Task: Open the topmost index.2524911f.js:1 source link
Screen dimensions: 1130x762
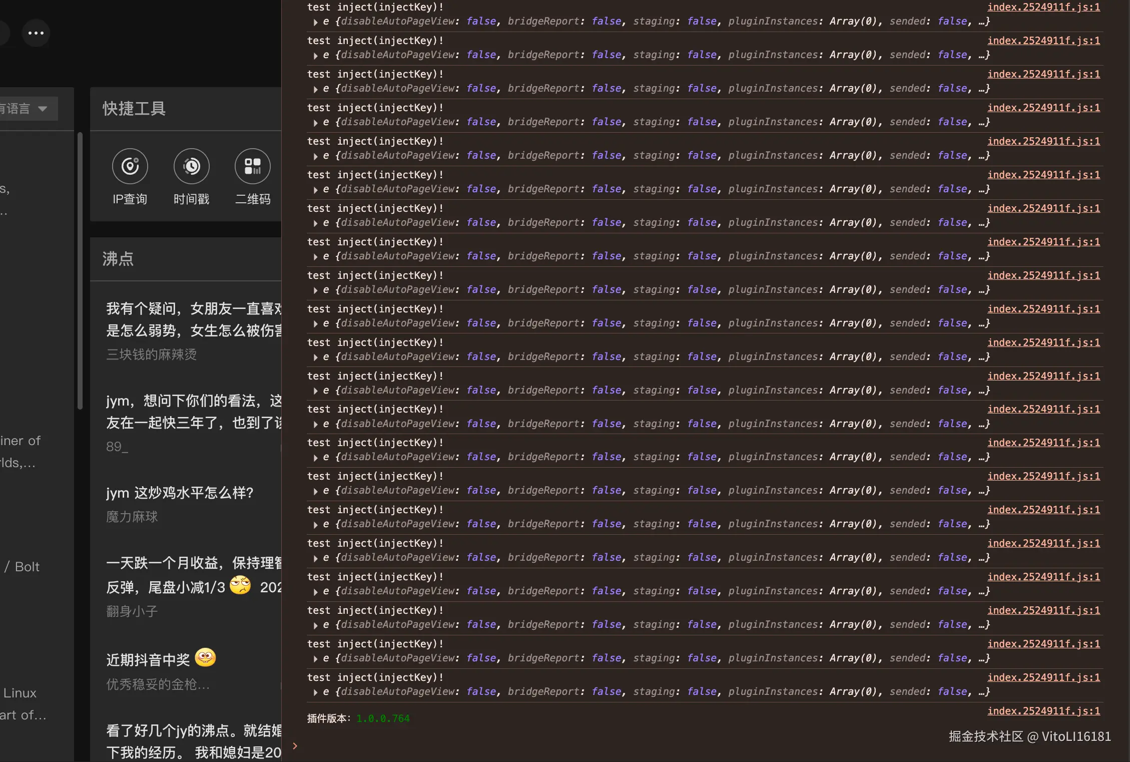Action: click(x=1044, y=7)
